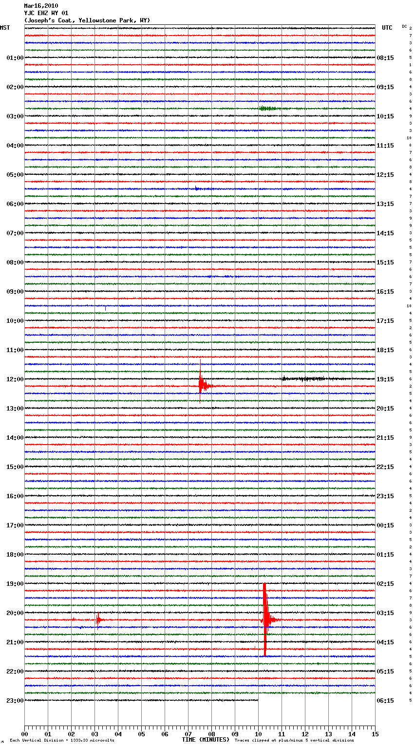
Task: Select the 15:00 MST time label
Action: click(x=15, y=467)
